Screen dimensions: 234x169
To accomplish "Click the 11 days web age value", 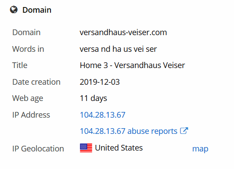I will click(x=94, y=98).
